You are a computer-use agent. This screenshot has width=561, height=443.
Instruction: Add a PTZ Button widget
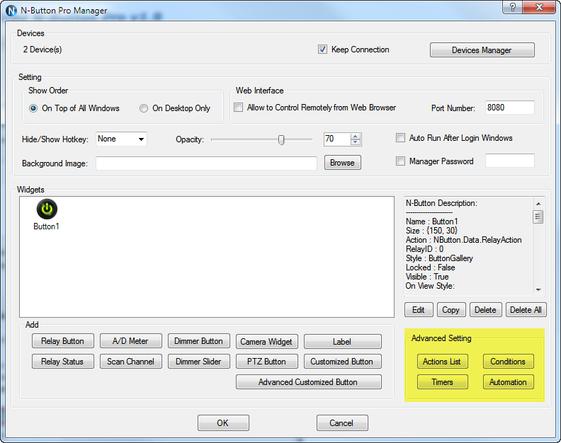point(266,362)
